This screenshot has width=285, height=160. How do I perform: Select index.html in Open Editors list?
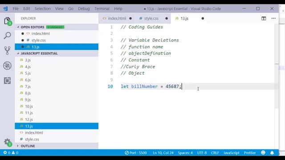(57, 34)
